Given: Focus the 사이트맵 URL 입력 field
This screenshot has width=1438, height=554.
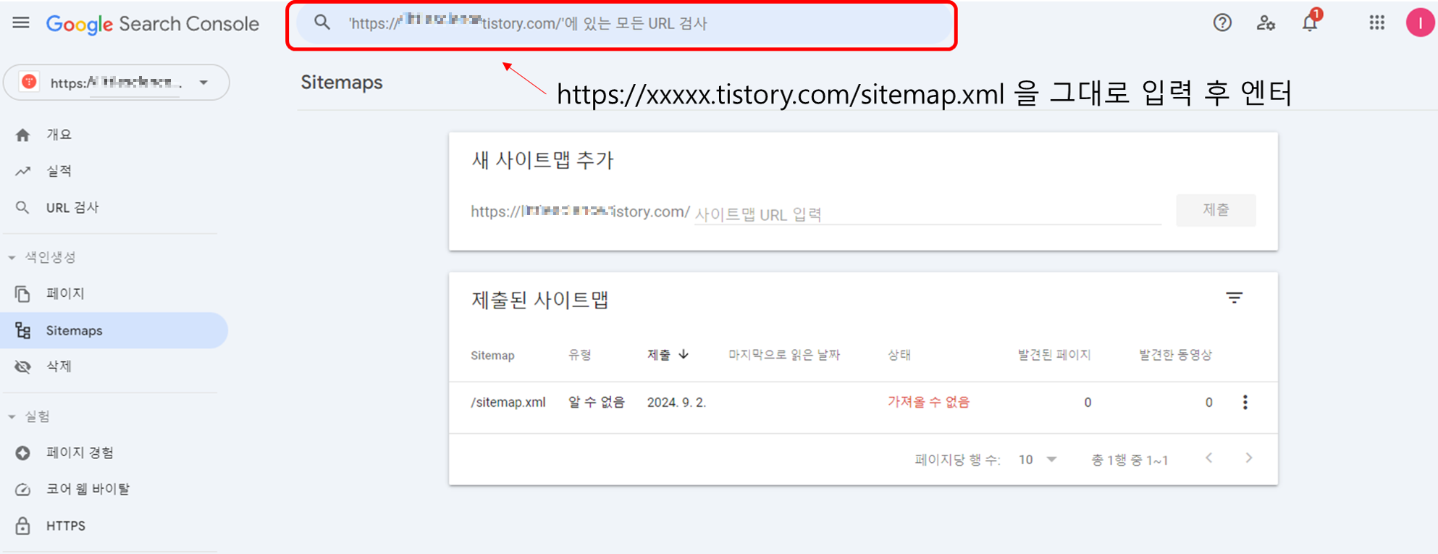Looking at the screenshot, I should tap(928, 214).
